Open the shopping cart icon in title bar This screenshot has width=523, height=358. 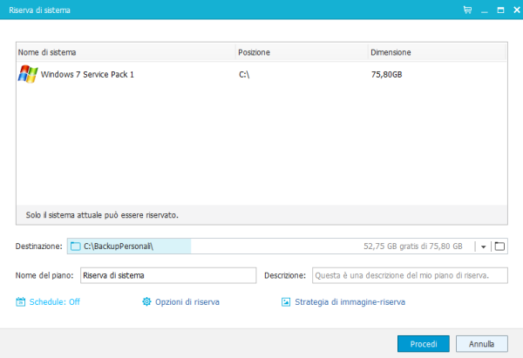coord(467,10)
